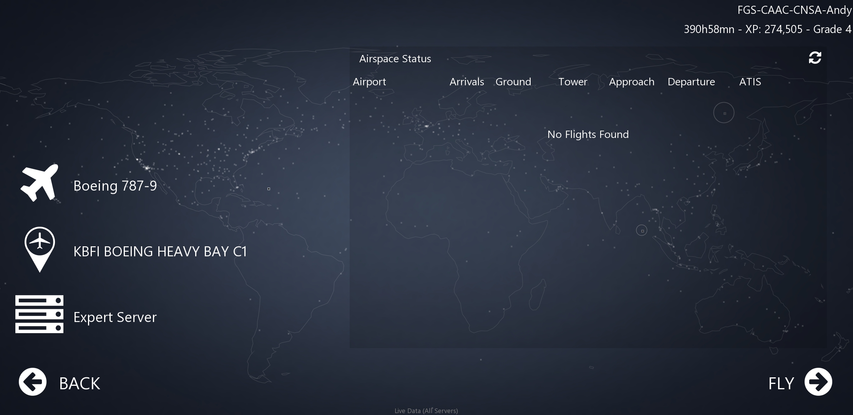853x415 pixels.
Task: Select the large circled map marker near Siberia
Action: click(724, 113)
